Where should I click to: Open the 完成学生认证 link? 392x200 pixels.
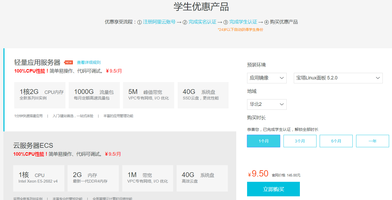pos(243,22)
